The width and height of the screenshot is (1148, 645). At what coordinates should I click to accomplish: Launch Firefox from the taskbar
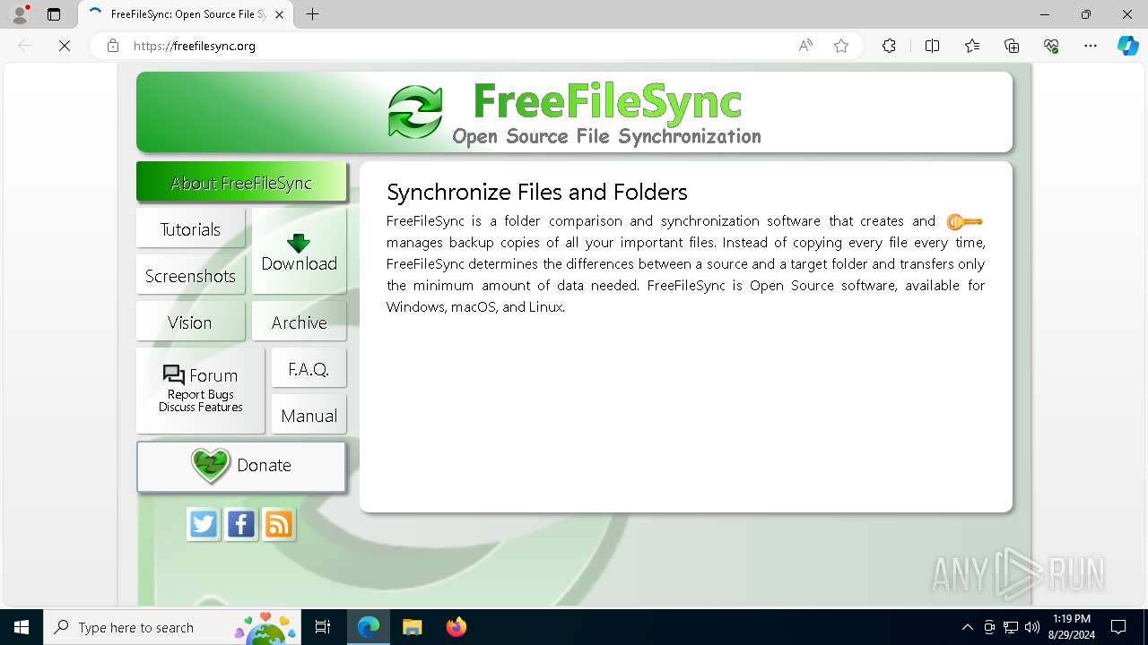pos(456,627)
